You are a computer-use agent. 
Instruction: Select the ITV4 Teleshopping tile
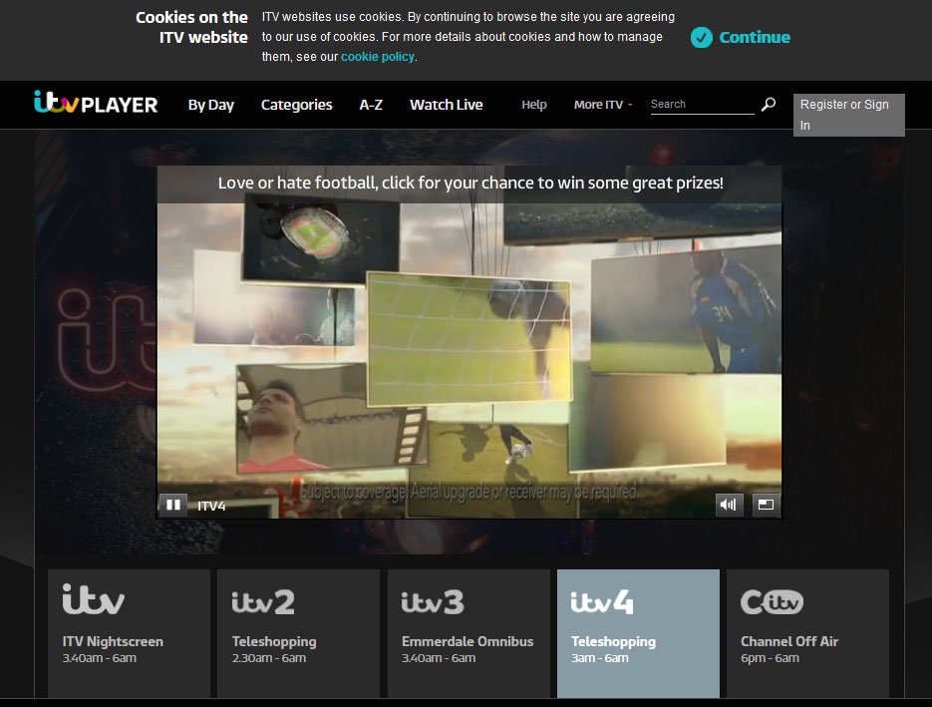(x=638, y=633)
